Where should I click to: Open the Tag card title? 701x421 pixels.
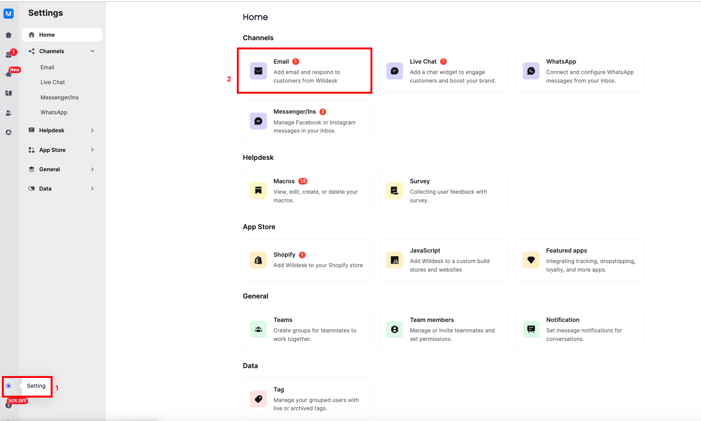[279, 390]
